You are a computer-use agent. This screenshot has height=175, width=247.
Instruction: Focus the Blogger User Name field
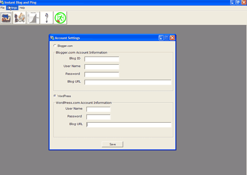102,67
